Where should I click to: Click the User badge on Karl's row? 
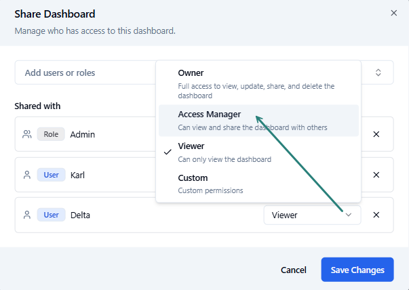click(51, 175)
